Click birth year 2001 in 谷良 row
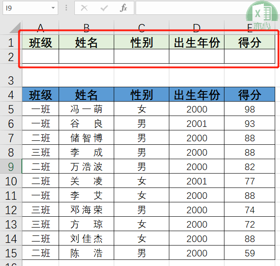 [x=196, y=123]
